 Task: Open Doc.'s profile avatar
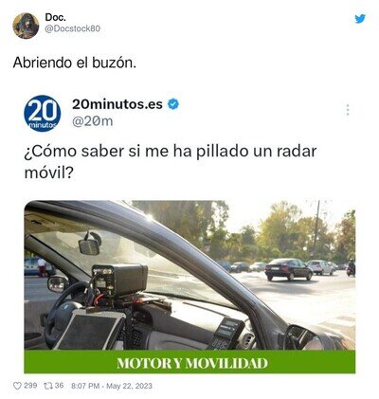(x=26, y=26)
